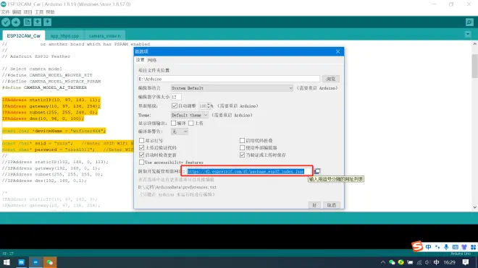Toggle verify code after upload checkbox
Screen dimensions: 478x268
(x=141, y=147)
